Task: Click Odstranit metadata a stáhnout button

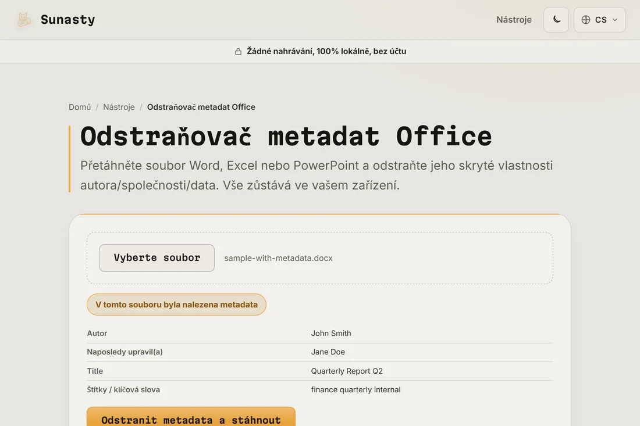Action: click(191, 417)
